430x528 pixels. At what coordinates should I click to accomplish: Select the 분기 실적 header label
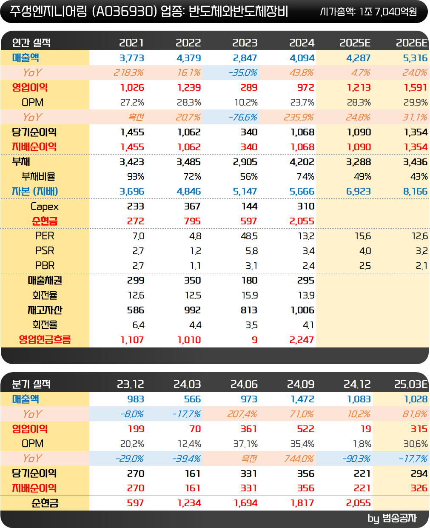tap(31, 384)
